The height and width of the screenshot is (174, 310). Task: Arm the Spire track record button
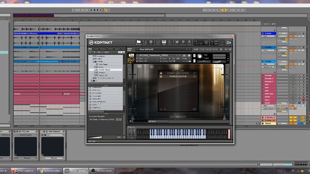click(x=304, y=100)
